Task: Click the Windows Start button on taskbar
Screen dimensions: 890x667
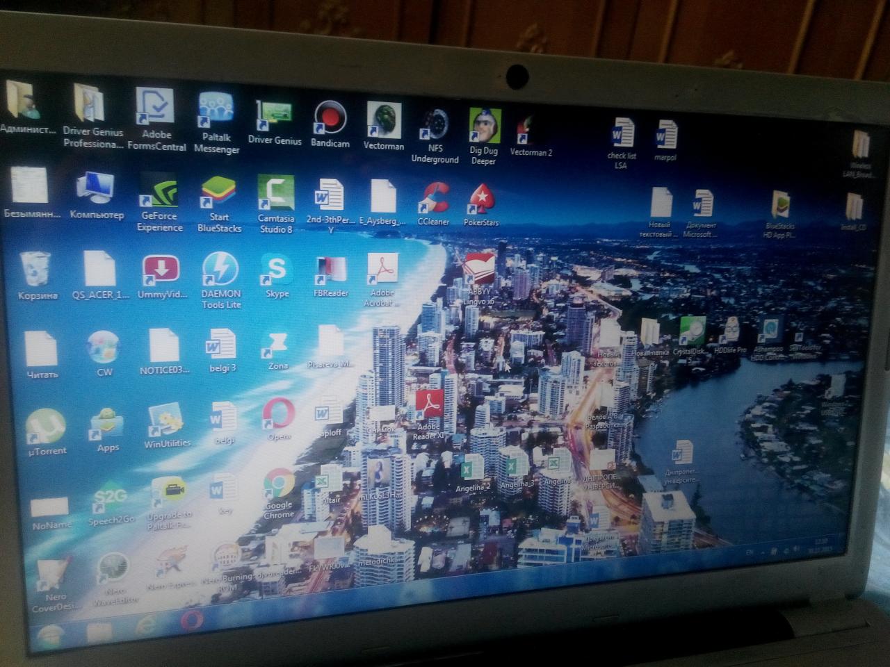Action: (x=49, y=634)
